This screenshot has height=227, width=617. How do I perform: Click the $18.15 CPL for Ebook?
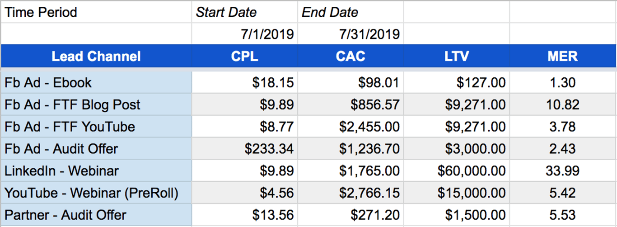273,83
